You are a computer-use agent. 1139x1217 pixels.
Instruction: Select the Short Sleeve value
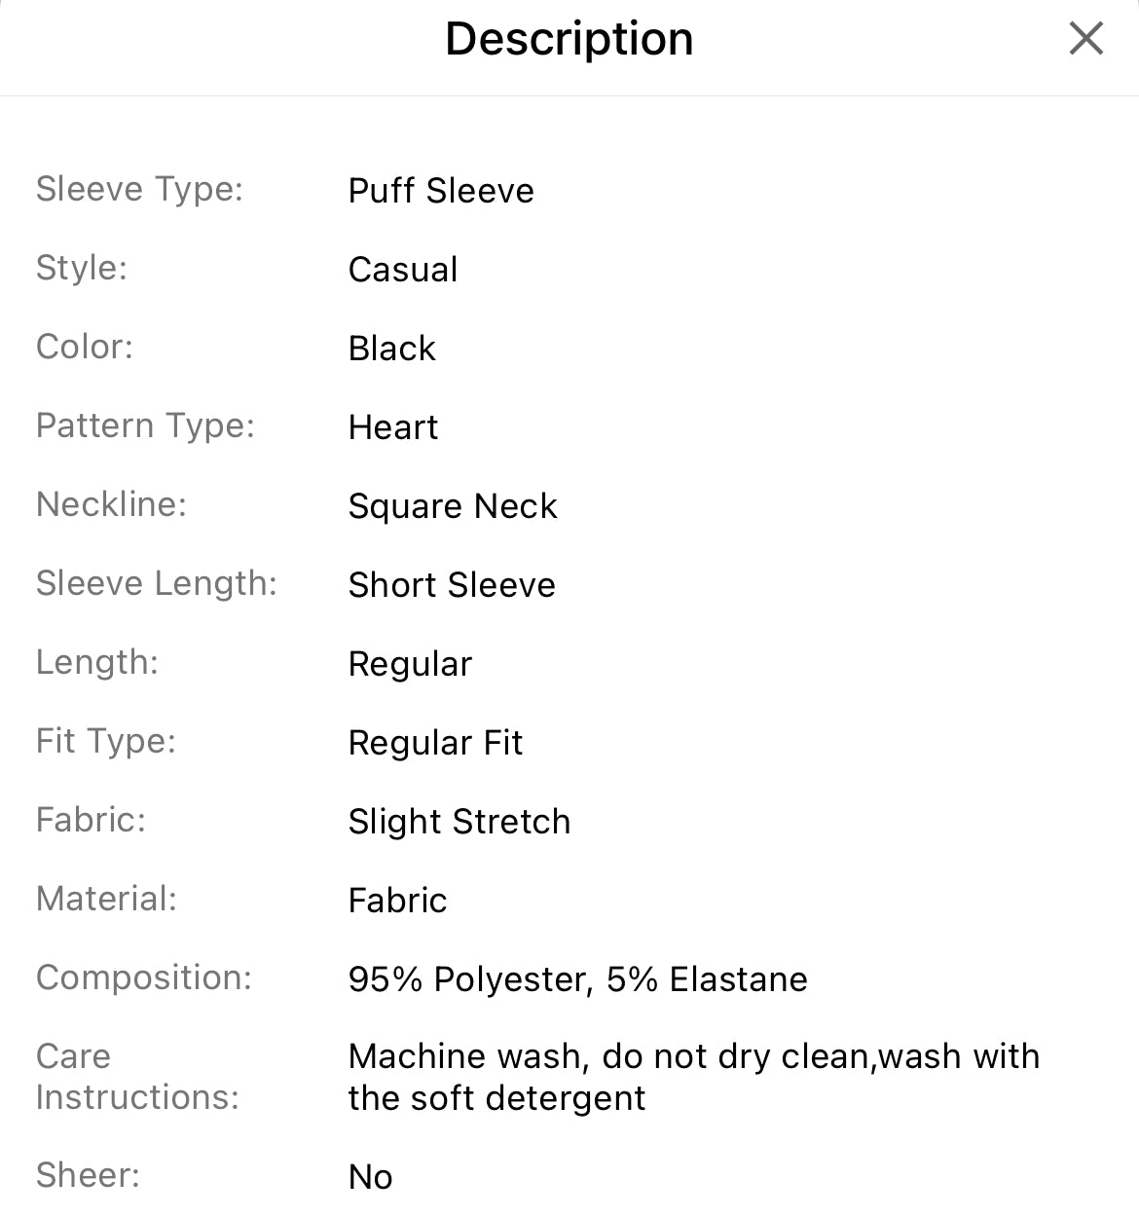point(452,585)
